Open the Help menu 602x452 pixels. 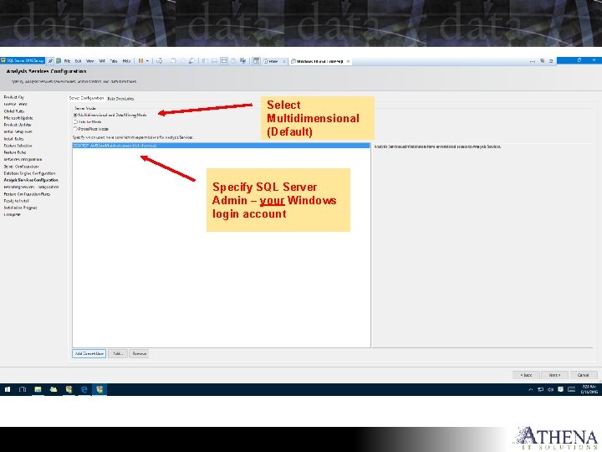tap(126, 61)
